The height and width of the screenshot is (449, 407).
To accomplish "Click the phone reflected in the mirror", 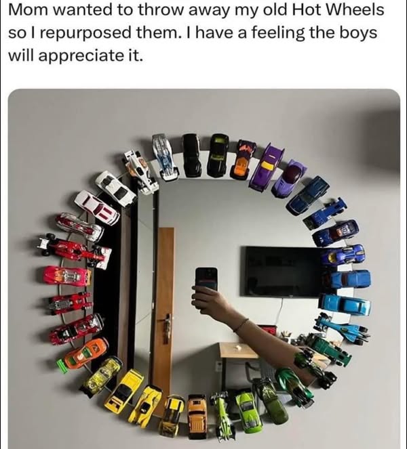I will point(206,279).
